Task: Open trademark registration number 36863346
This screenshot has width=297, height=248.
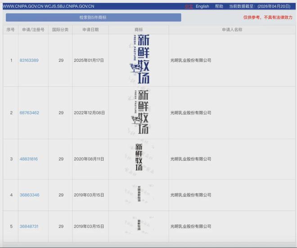Action: tap(30, 195)
